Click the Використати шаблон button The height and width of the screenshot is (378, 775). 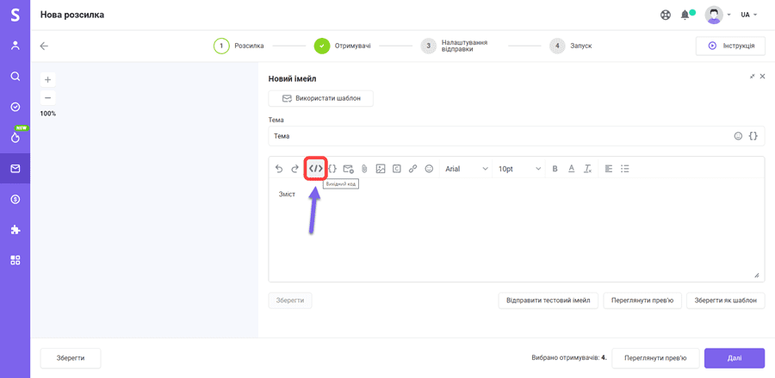(320, 98)
